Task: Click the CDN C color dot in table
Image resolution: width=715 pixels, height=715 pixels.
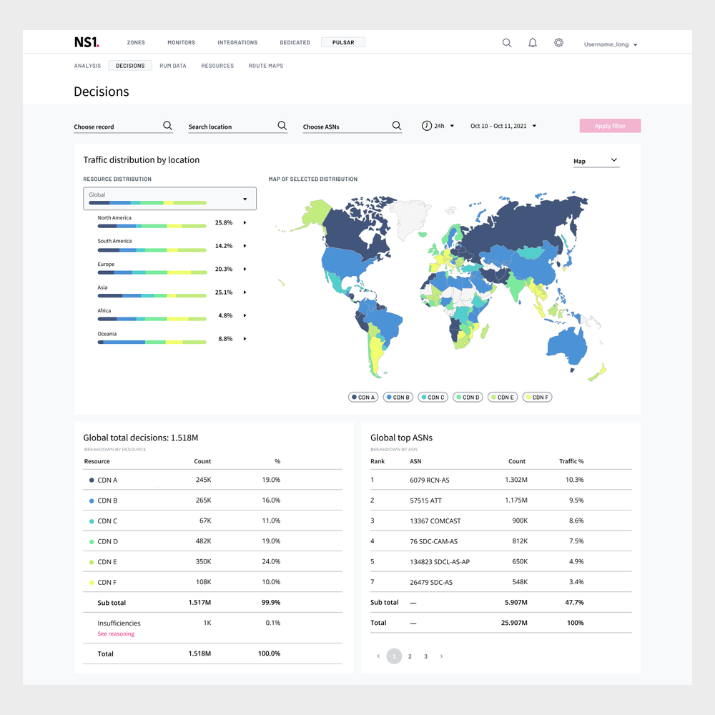Action: 92,521
